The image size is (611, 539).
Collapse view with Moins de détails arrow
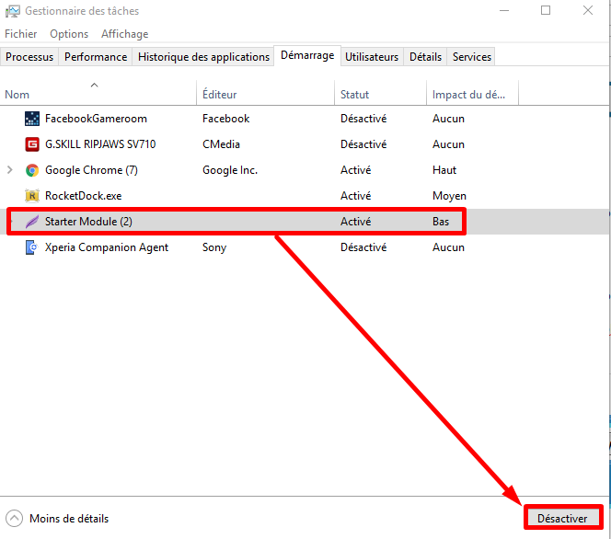pyautogui.click(x=15, y=519)
